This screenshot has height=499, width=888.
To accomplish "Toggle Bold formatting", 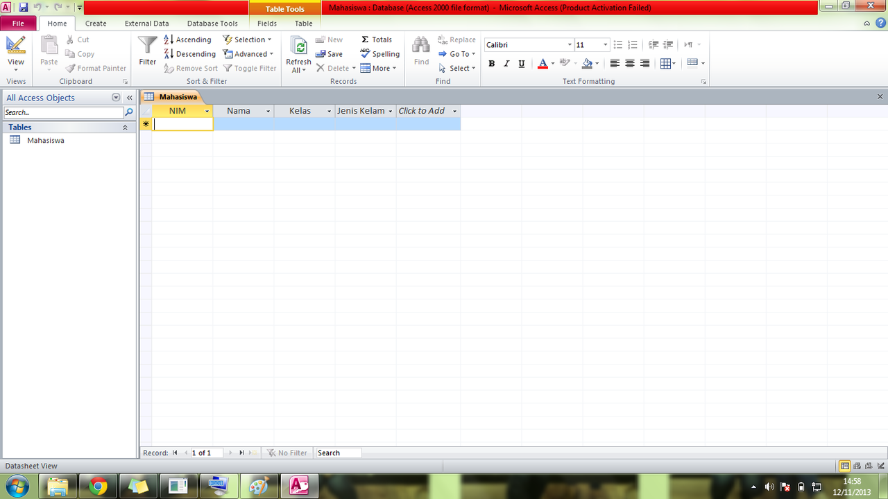I will pyautogui.click(x=491, y=63).
